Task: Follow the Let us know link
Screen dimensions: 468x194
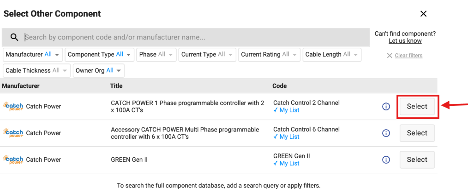Action: pyautogui.click(x=405, y=41)
